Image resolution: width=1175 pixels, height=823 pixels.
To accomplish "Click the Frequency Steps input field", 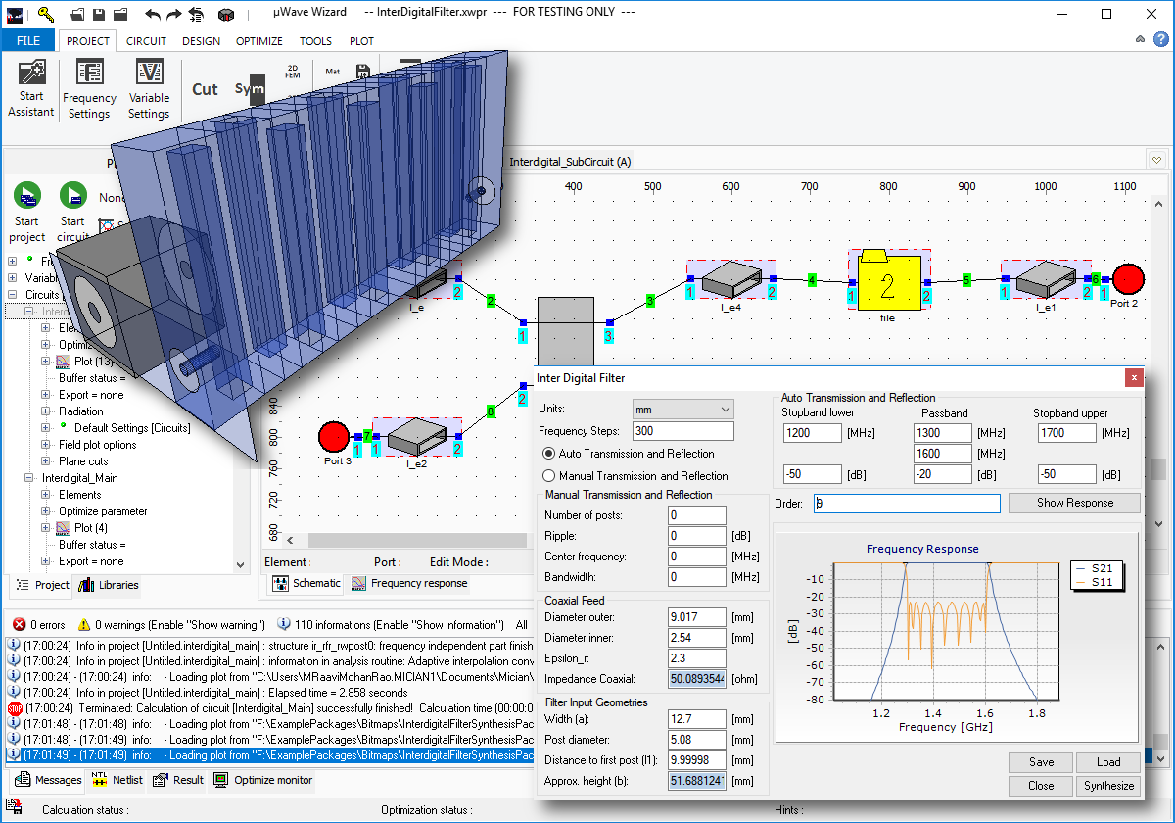I will (x=682, y=431).
